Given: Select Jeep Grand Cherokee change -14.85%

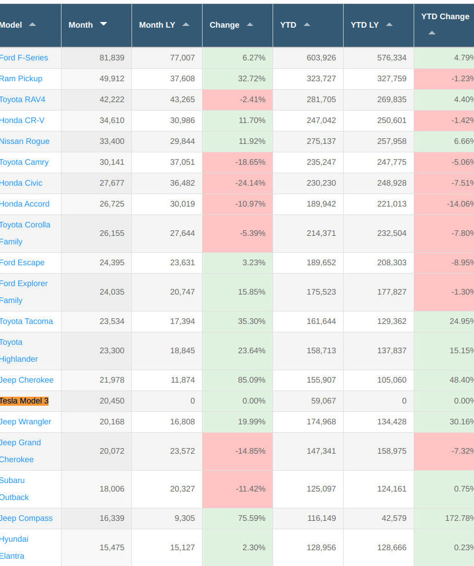Looking at the screenshot, I should pos(251,451).
